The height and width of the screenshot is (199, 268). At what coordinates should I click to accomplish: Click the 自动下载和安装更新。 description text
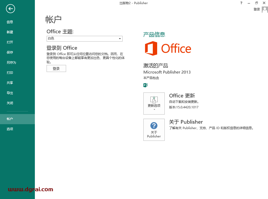coord(184,102)
